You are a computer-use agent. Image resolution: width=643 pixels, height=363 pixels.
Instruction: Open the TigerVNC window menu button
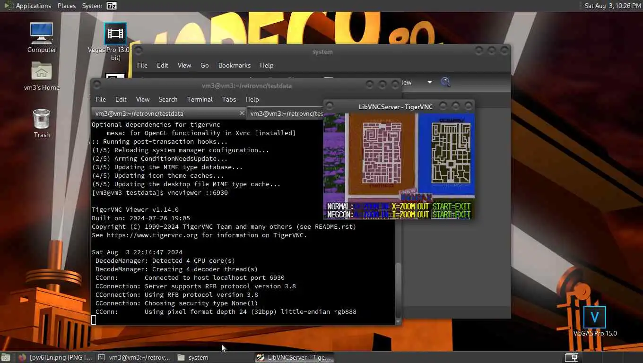[x=329, y=106]
